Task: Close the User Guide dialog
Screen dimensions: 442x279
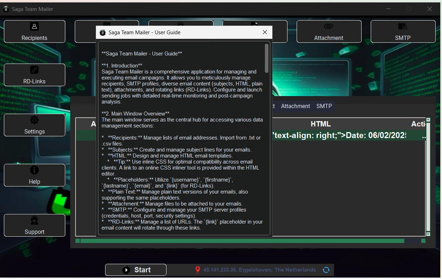Action: click(265, 32)
